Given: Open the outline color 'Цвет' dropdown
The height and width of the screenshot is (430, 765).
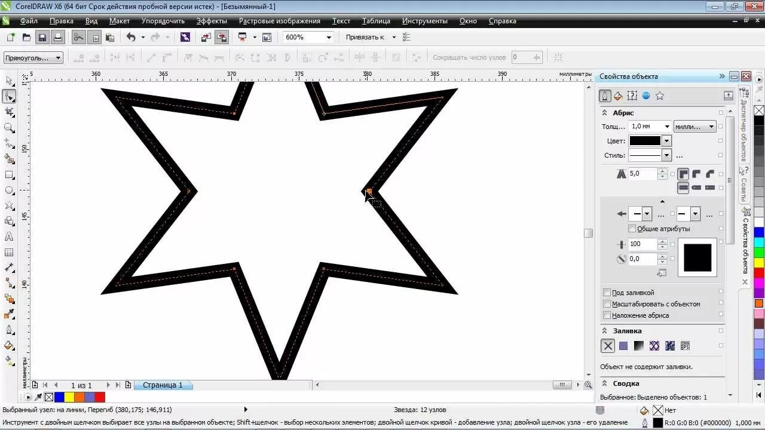Looking at the screenshot, I should pyautogui.click(x=667, y=141).
